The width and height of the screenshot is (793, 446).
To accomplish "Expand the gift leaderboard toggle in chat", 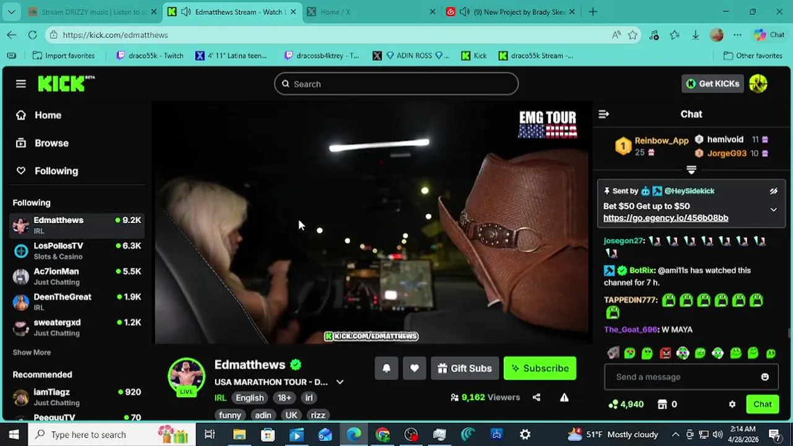I will coord(691,170).
